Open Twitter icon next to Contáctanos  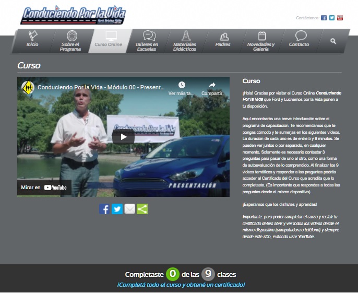pos(332,18)
